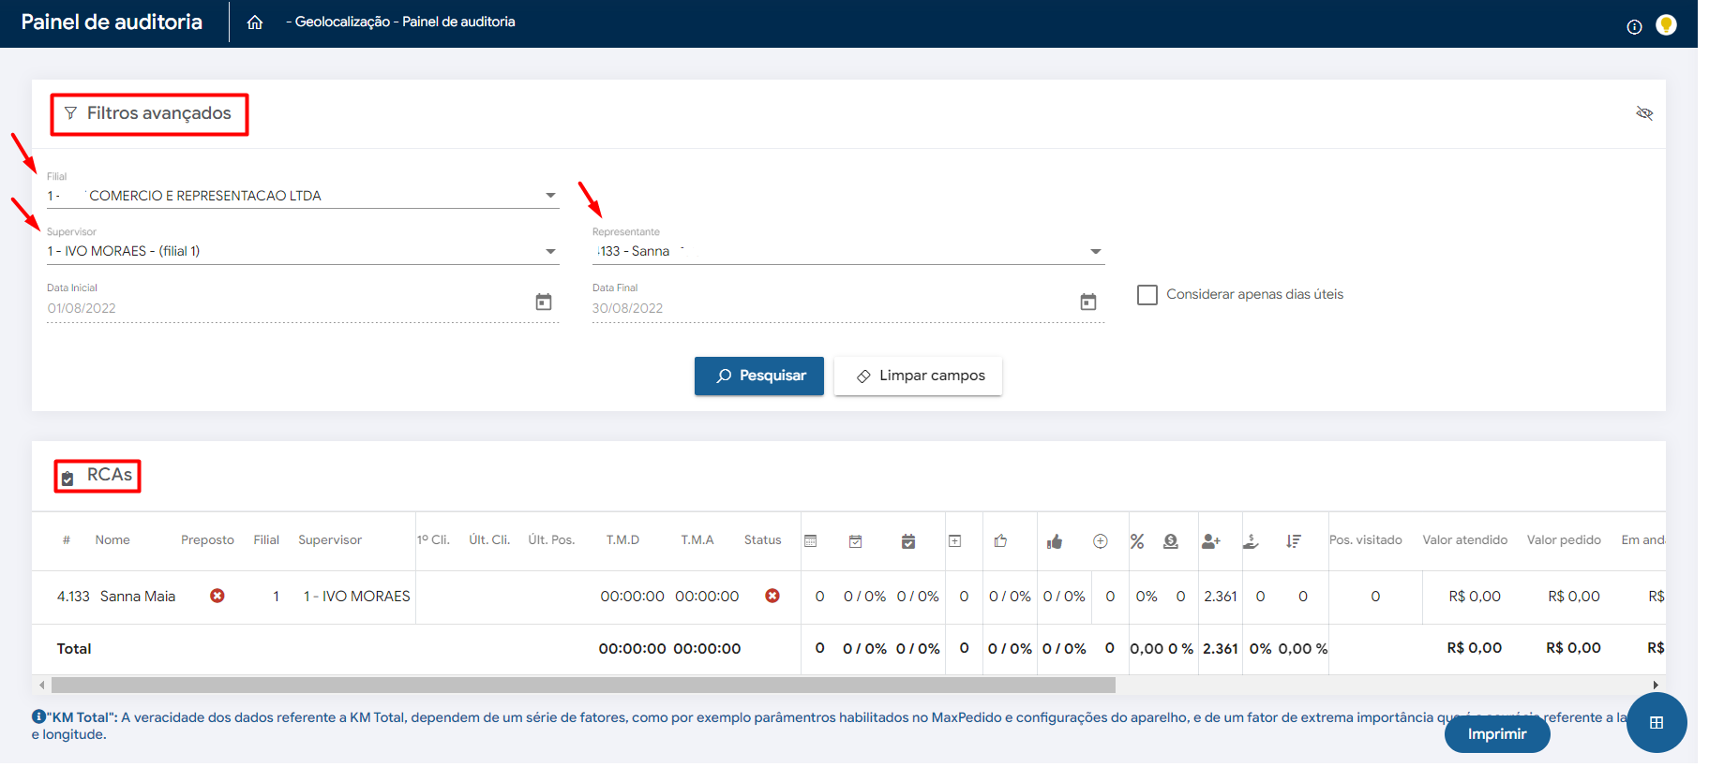Click the Pesquisar button
Screen dimensions: 1709x767
point(758,376)
